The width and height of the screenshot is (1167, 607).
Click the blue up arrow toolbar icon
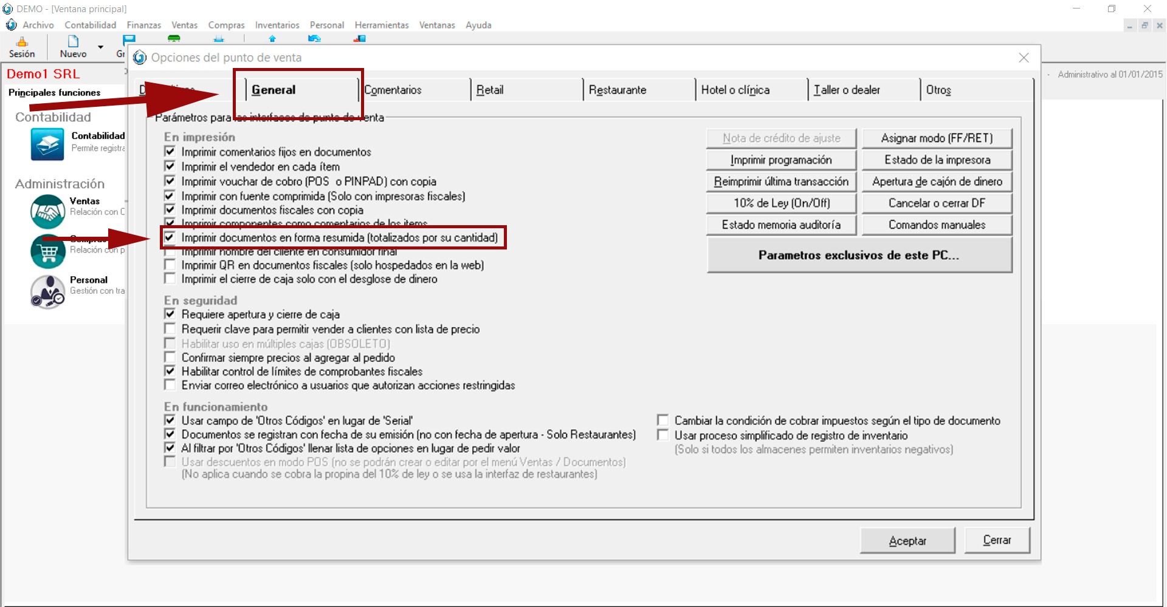tap(272, 39)
